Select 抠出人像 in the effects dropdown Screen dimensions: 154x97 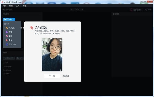(x=12, y=44)
